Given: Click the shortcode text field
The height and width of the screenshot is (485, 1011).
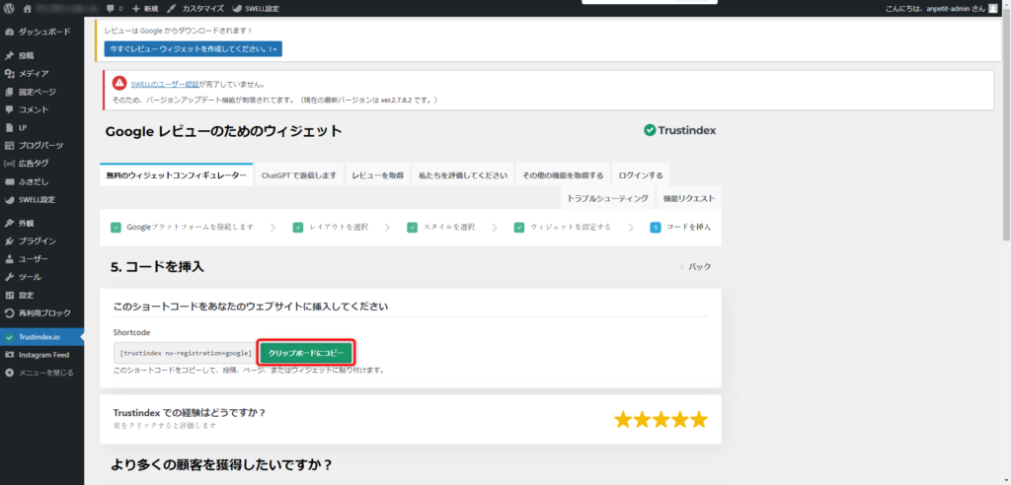Looking at the screenshot, I should 185,353.
